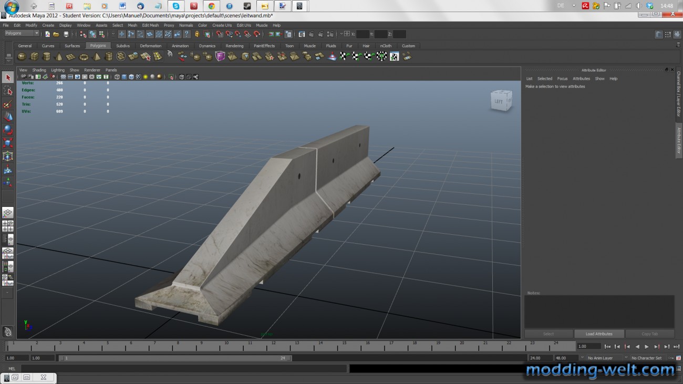
Task: Click the Attribute Editor Select button
Action: (x=549, y=334)
